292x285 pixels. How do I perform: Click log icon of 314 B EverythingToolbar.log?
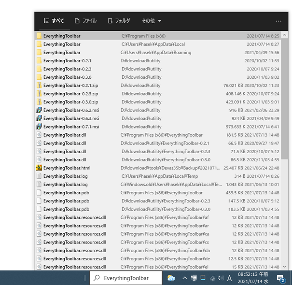coord(39,176)
